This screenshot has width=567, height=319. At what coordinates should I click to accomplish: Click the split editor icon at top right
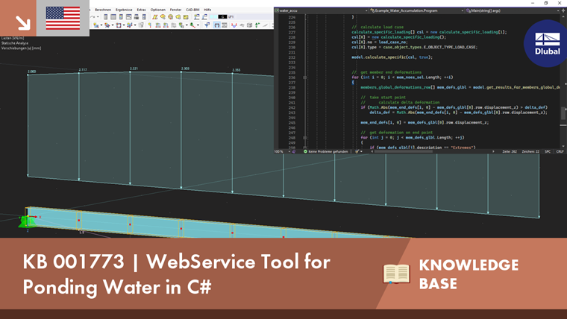pyautogui.click(x=563, y=11)
